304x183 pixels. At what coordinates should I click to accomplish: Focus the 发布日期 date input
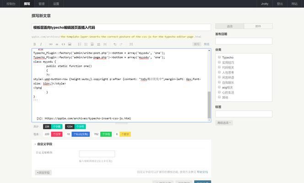(244, 41)
